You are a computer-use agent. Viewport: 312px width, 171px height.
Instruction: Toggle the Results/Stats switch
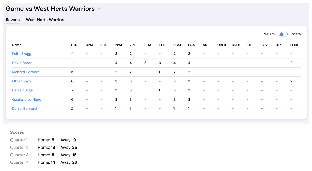(x=283, y=34)
